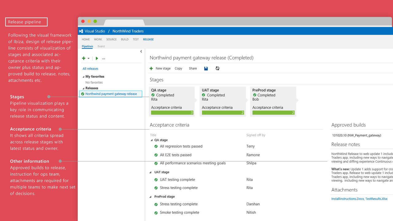
Task: Click 'No favorites' text
Action: (x=94, y=83)
